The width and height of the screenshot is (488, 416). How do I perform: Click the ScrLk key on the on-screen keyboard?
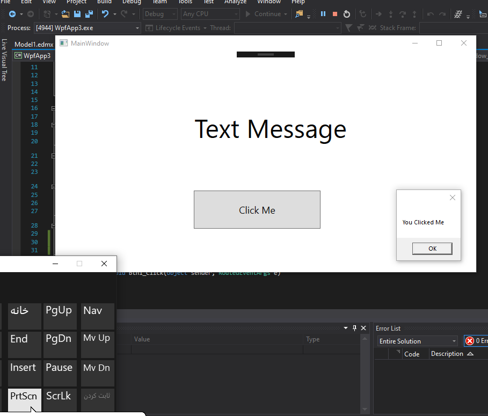pos(60,400)
